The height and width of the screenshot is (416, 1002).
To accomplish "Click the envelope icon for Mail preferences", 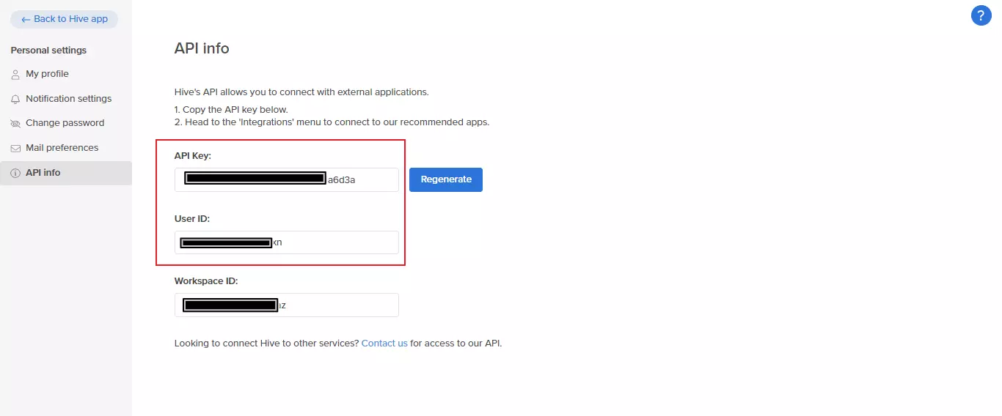I will [15, 148].
